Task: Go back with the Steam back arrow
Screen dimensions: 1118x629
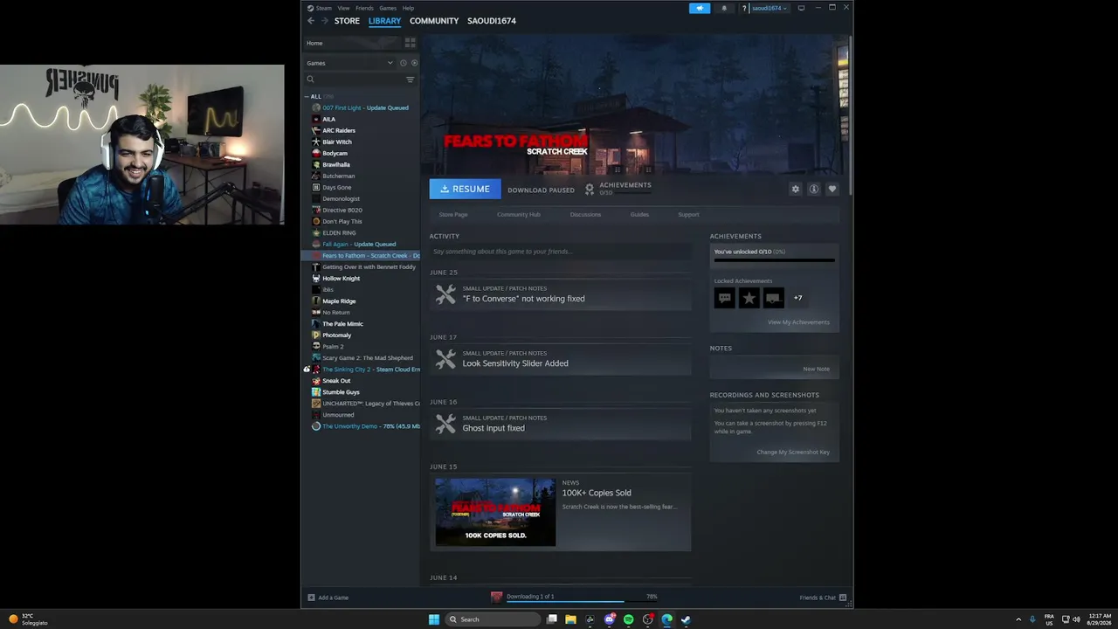Action: click(311, 21)
